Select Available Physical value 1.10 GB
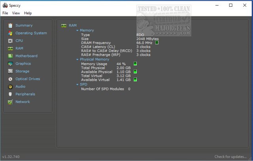Screen dimensions: 253x161 (124, 72)
